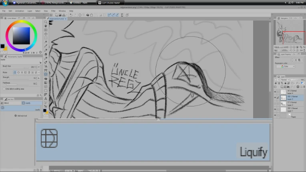306x172 pixels.
Task: Click the Clip Studio launcher icon
Action: pyautogui.click(x=51, y=15)
